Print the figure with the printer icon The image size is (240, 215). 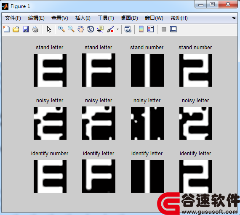click(x=35, y=29)
